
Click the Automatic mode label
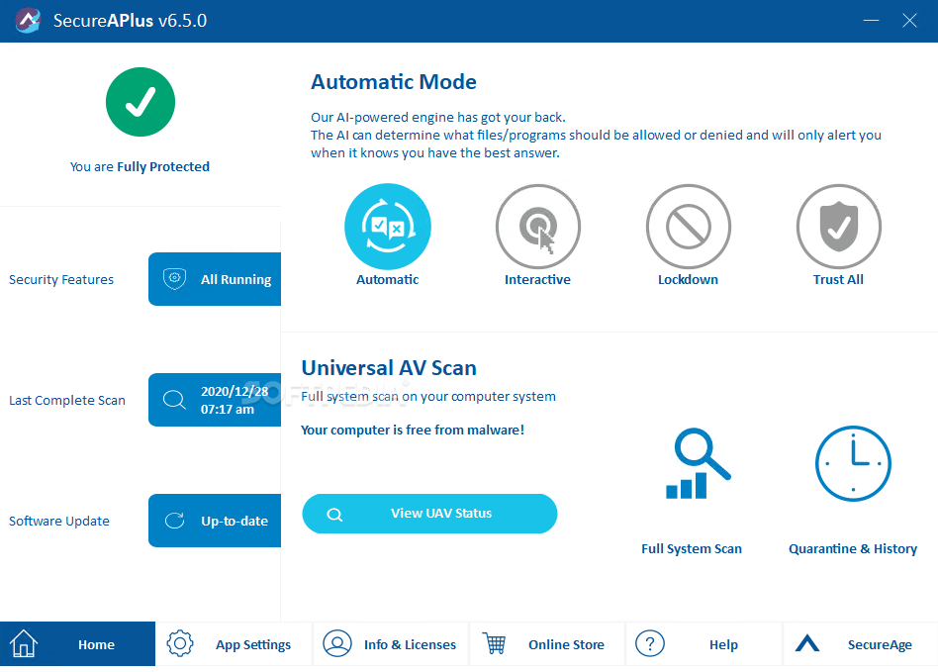pyautogui.click(x=388, y=279)
